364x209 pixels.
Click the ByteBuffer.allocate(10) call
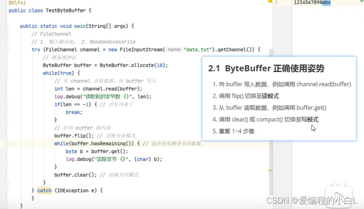pyautogui.click(x=132, y=65)
